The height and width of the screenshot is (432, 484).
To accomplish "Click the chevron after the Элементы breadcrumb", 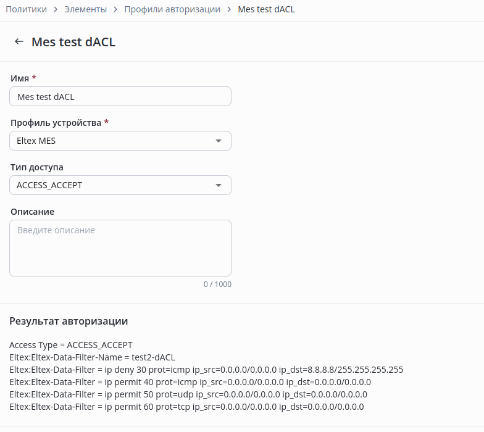I will pos(115,10).
